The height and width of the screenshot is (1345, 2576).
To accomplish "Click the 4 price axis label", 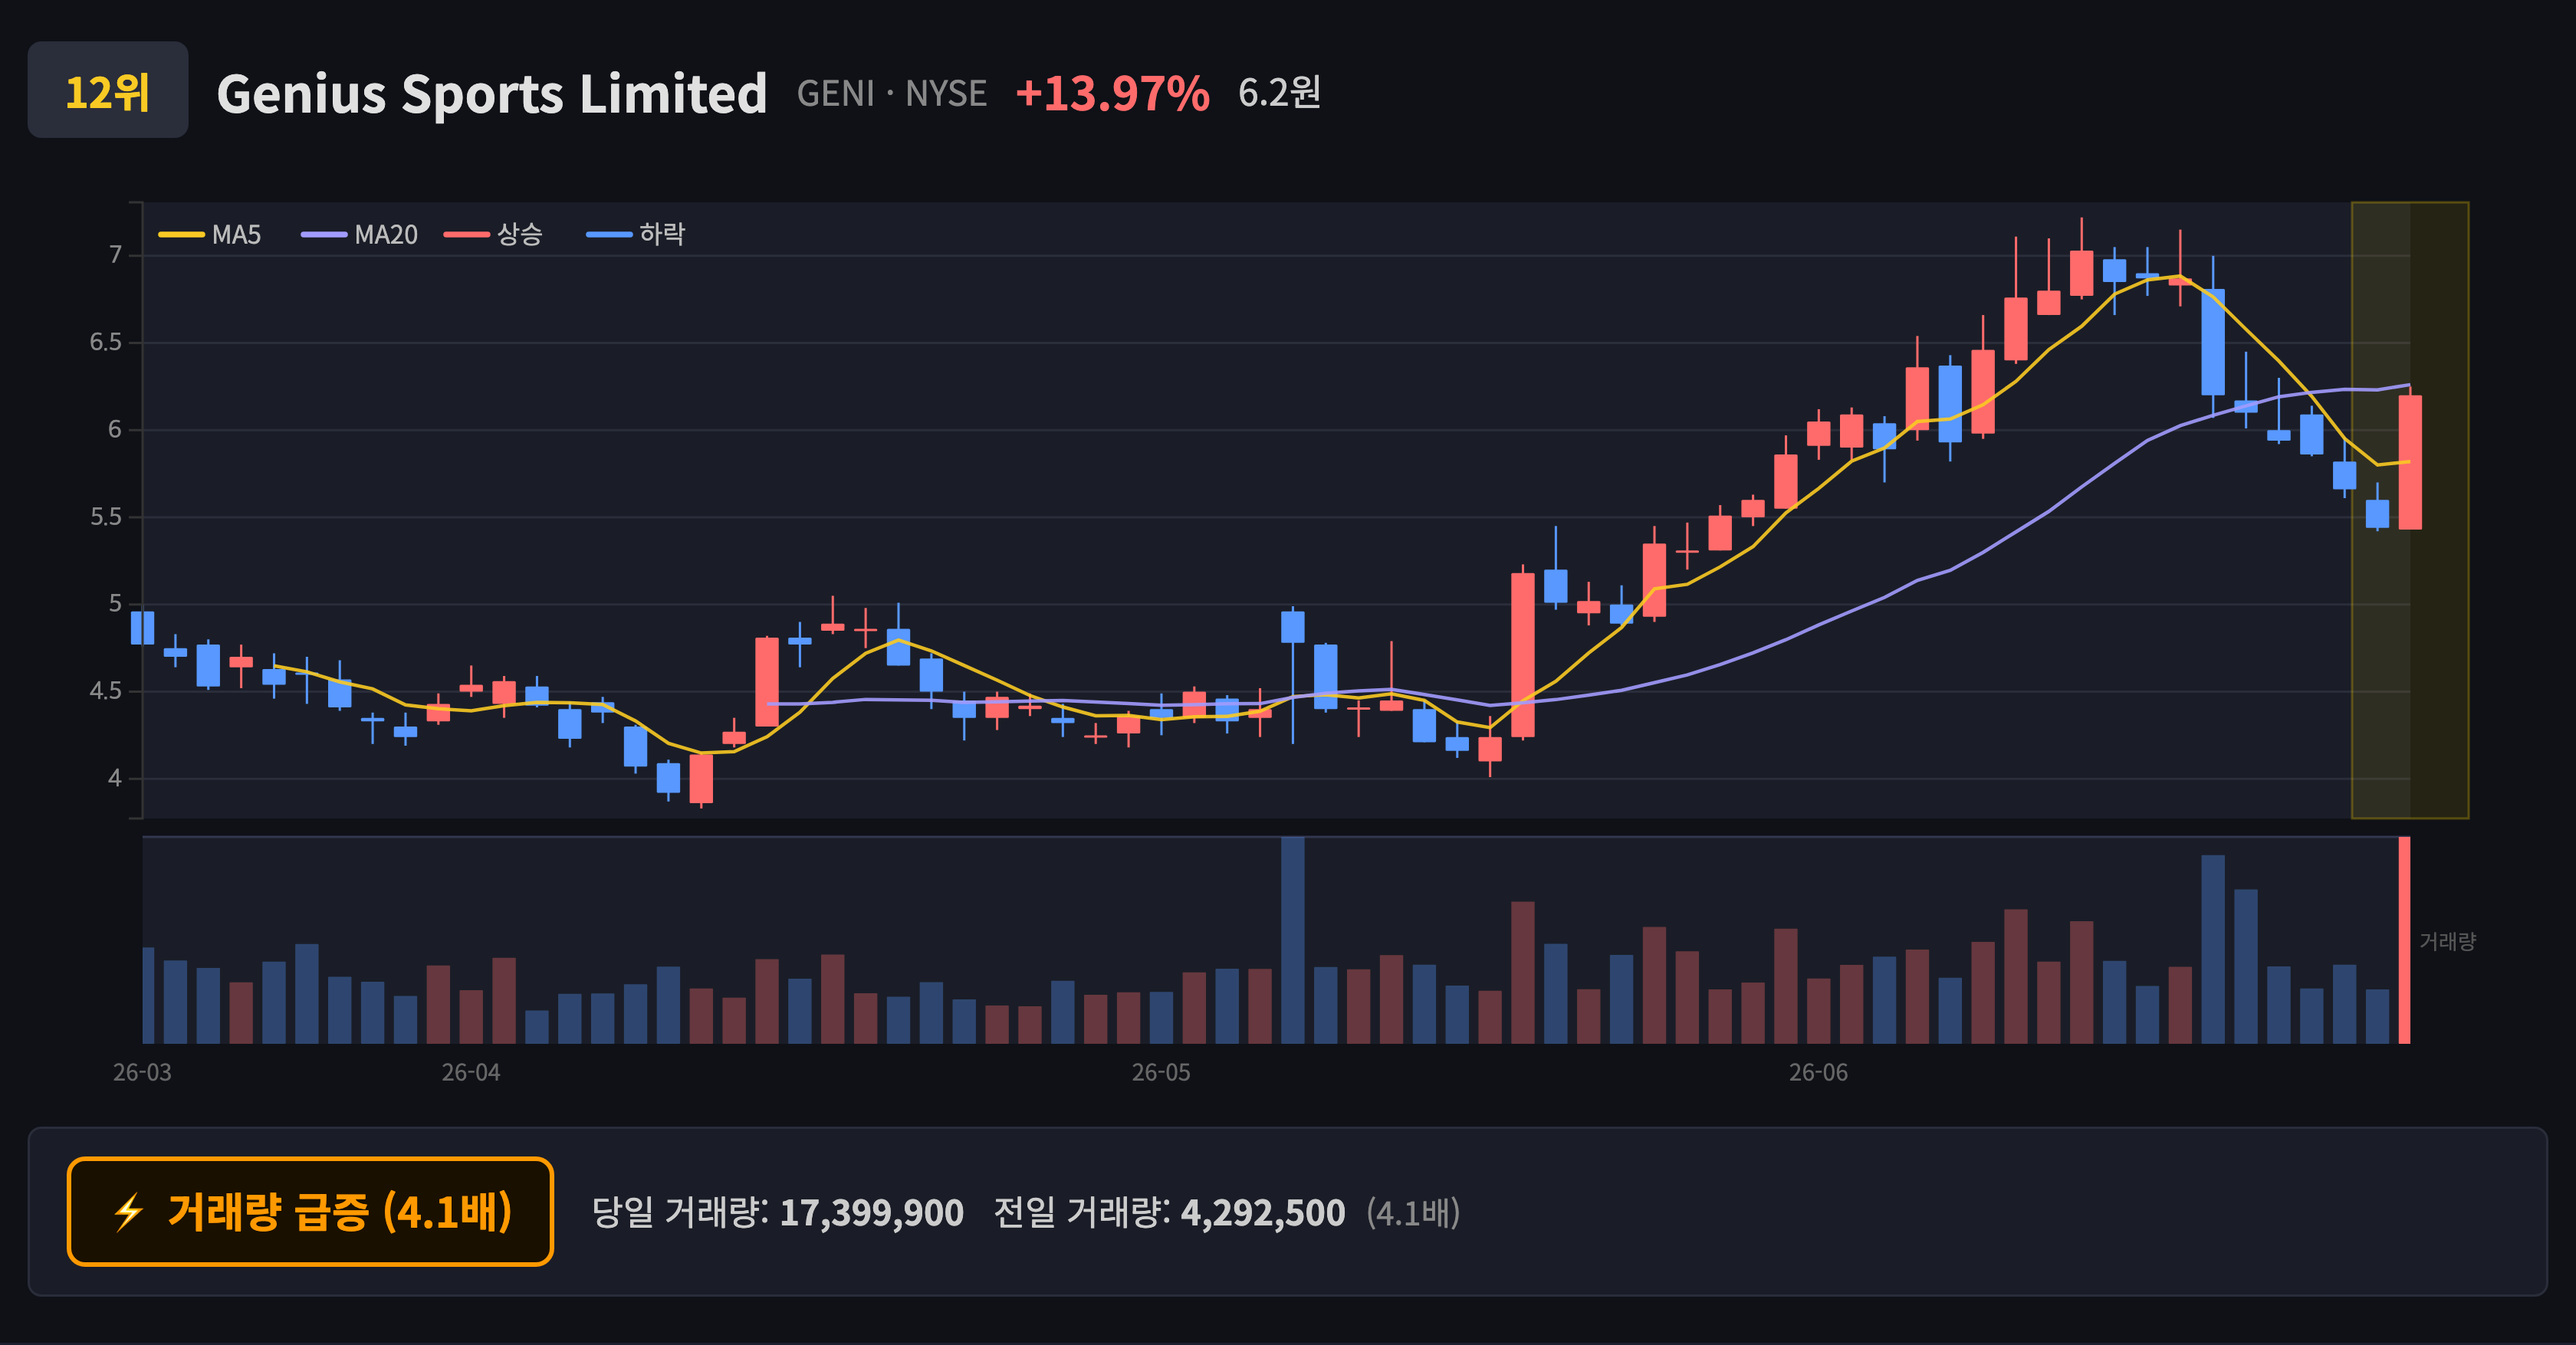I will pyautogui.click(x=115, y=777).
